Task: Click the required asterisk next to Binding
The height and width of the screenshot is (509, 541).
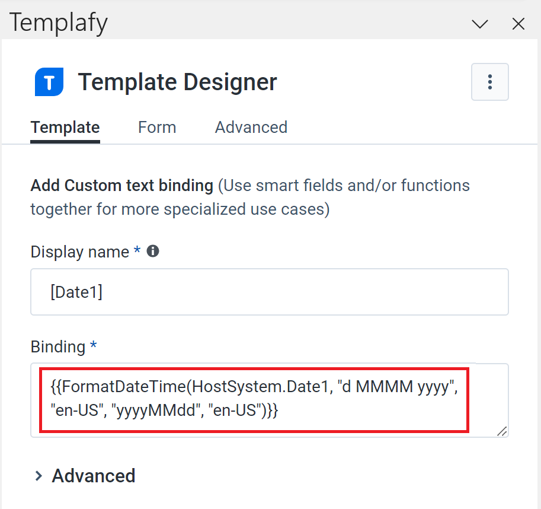Action: click(x=93, y=347)
